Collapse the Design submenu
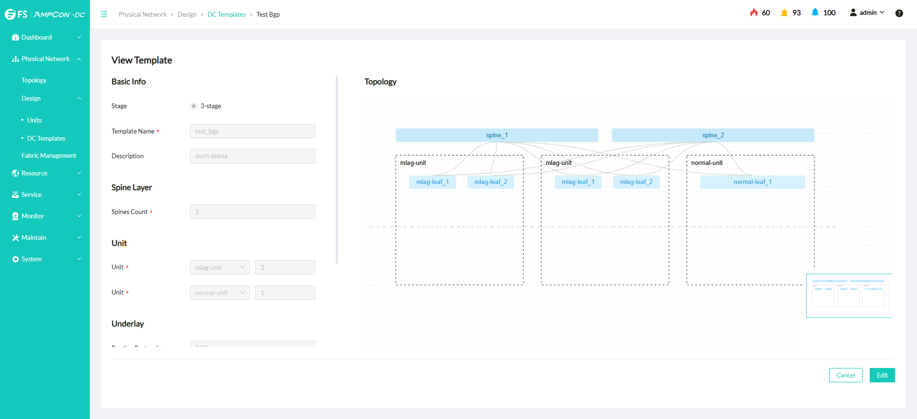Image resolution: width=917 pixels, height=419 pixels. (x=79, y=99)
